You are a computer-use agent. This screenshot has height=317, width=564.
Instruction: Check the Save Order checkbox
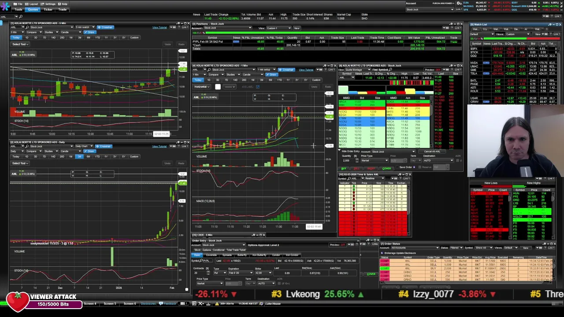(x=397, y=167)
